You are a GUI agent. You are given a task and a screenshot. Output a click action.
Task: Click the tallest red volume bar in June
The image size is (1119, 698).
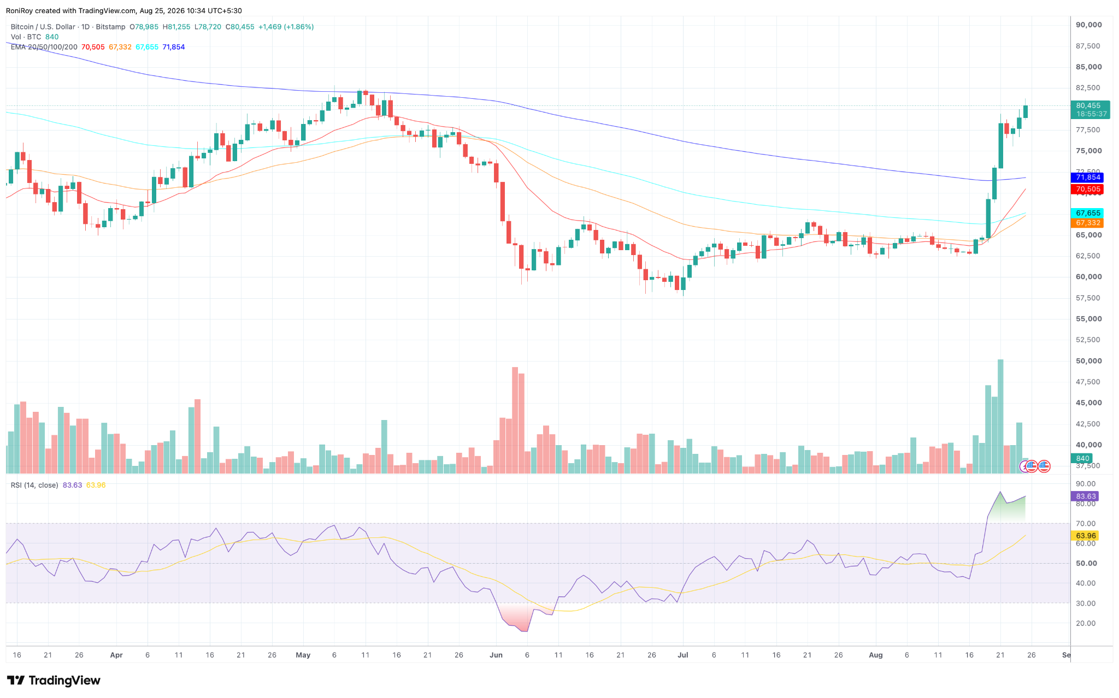[x=515, y=420]
